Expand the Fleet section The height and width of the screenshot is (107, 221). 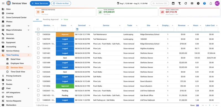pyautogui.click(x=28, y=88)
